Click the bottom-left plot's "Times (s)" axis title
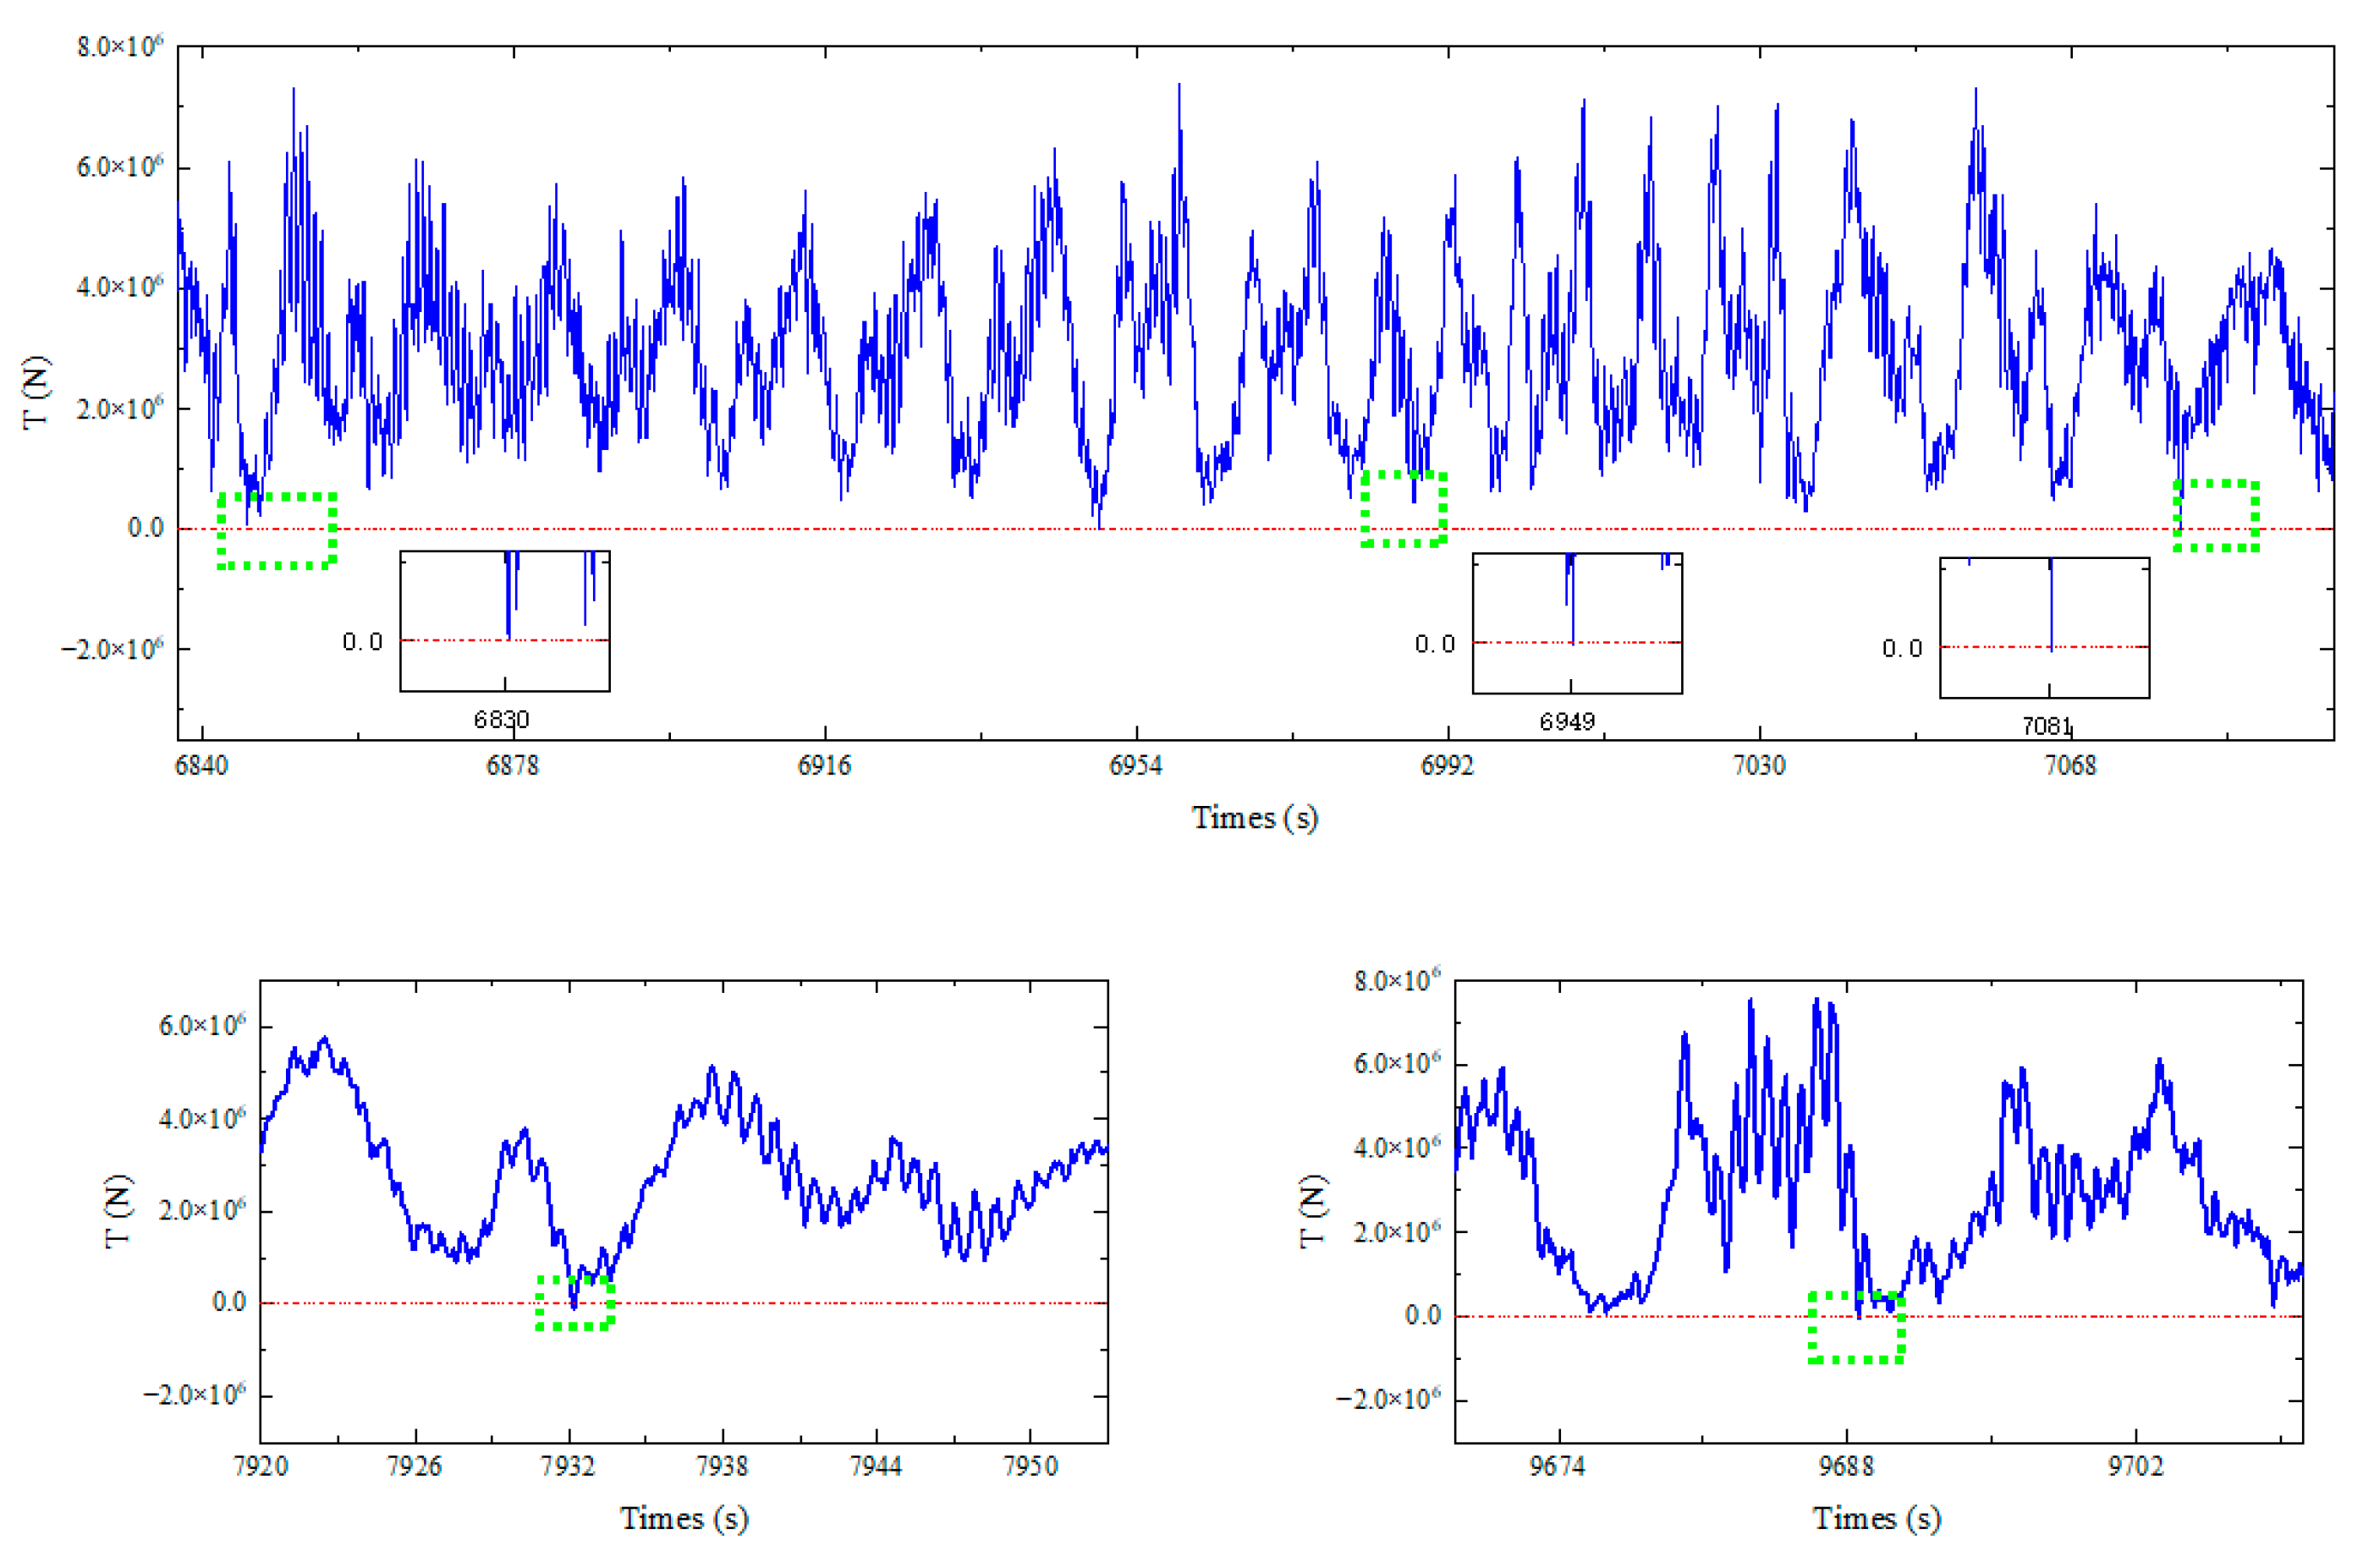2363x1568 pixels. (684, 1518)
